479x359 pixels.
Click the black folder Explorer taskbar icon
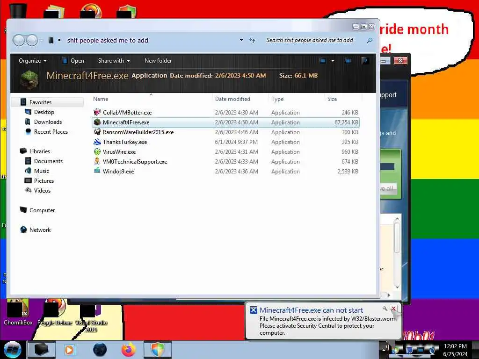(42, 350)
